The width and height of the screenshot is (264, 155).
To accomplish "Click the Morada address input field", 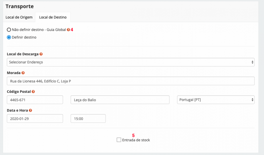I will [131, 81].
